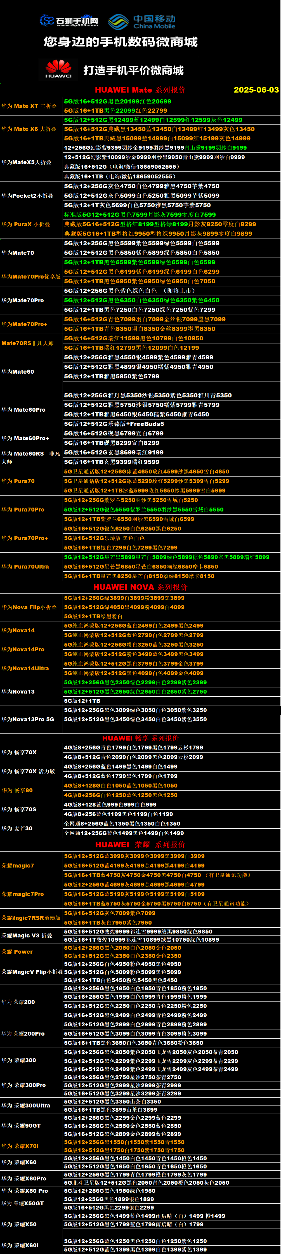
Task: Click the 华为Mate70Pro+ model cell
Action: pyautogui.click(x=32, y=324)
